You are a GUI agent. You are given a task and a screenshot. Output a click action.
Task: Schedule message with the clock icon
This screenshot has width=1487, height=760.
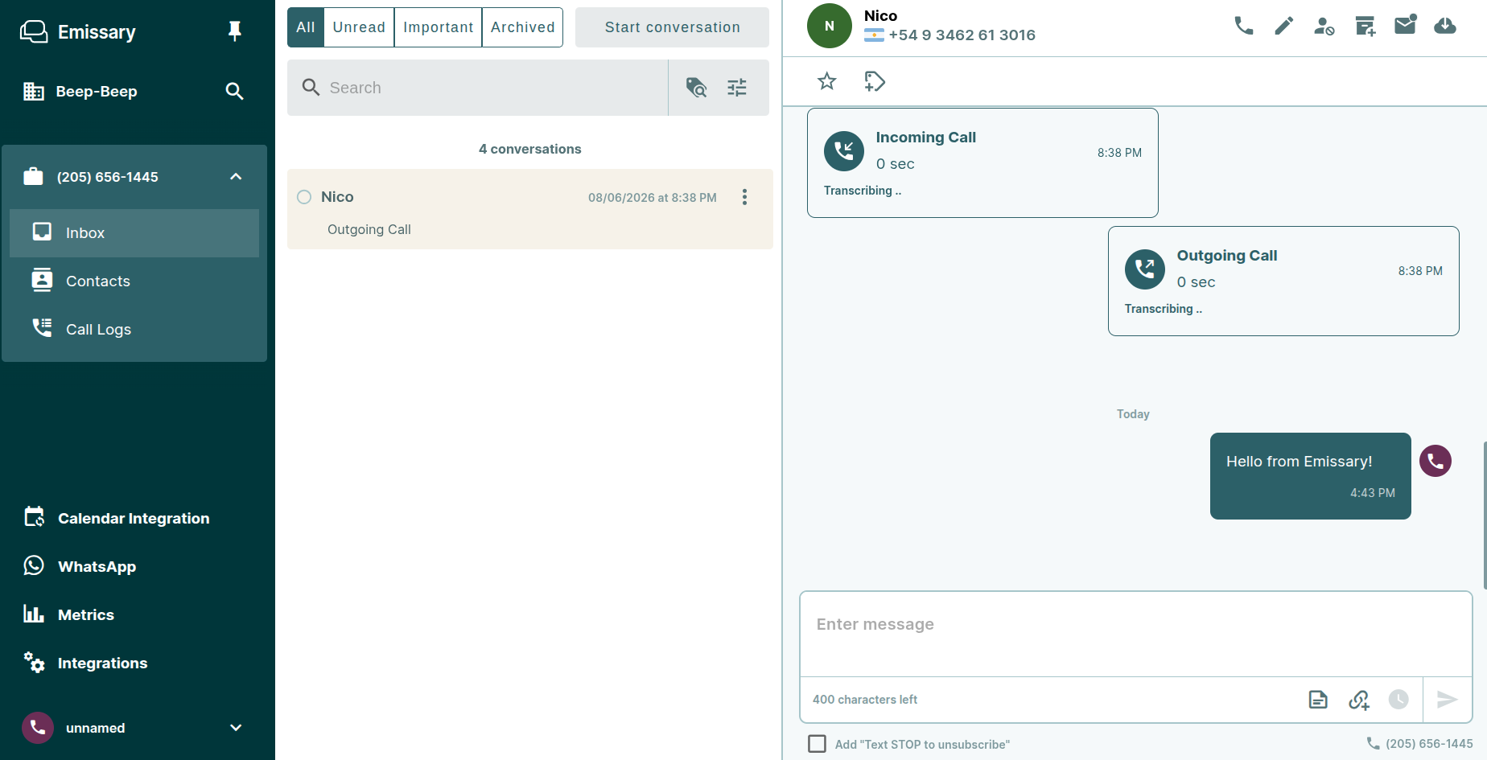click(1398, 700)
